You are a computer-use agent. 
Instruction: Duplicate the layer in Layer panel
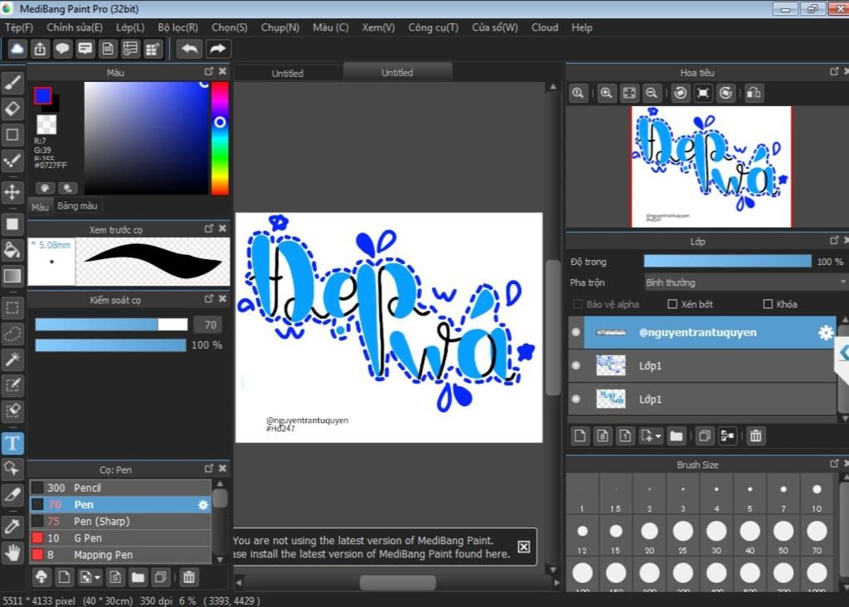[705, 436]
